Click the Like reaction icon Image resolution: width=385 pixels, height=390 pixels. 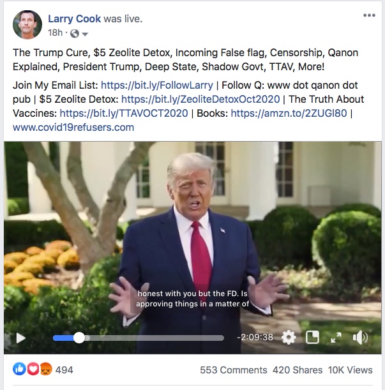[19, 369]
